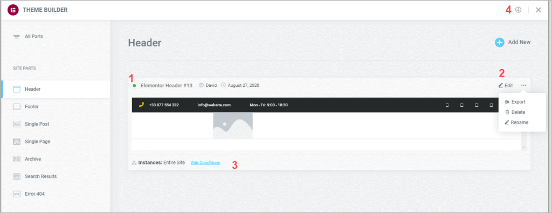Click the All Parts filter icon
This screenshot has height=213, width=552.
17,37
